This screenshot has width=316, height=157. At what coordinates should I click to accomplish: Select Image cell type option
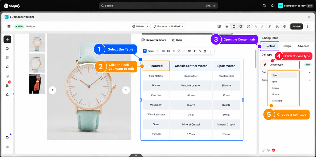[284, 88]
